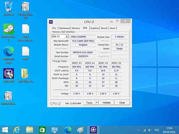
Task: Open the zipped folder icon on the desktop
Action: [25, 75]
